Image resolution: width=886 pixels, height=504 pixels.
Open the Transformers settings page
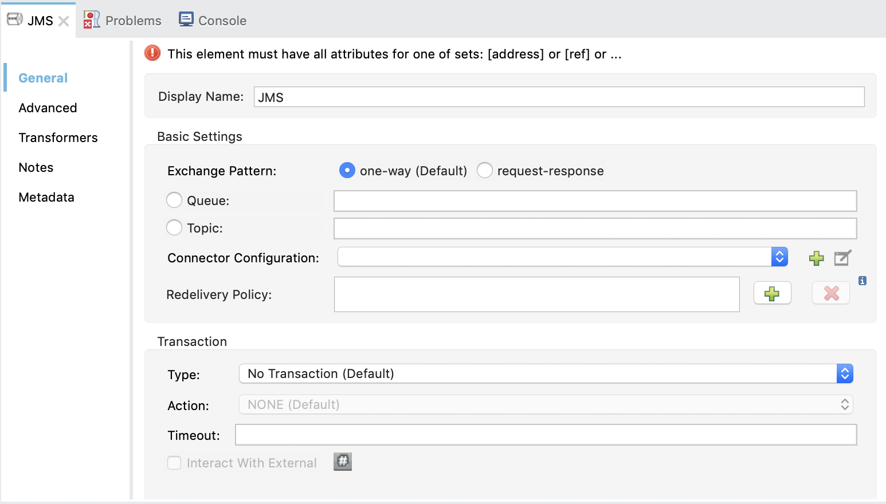(x=58, y=137)
